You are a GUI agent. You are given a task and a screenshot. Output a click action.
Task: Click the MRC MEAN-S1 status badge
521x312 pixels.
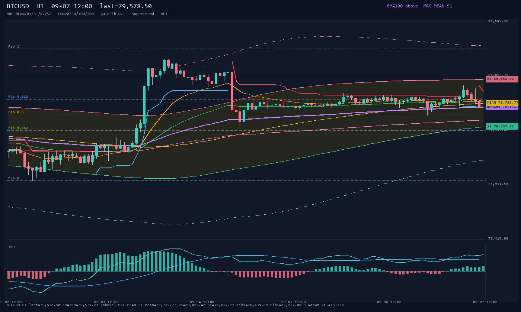(x=438, y=6)
